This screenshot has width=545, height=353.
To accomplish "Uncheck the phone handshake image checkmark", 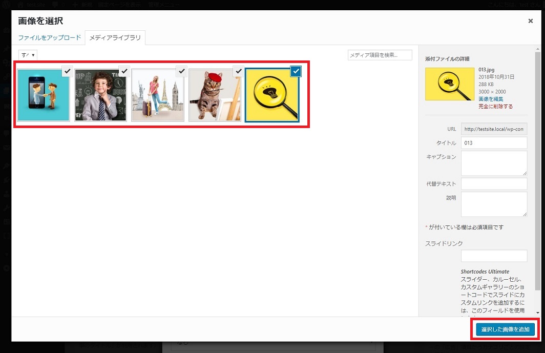I will pos(67,71).
